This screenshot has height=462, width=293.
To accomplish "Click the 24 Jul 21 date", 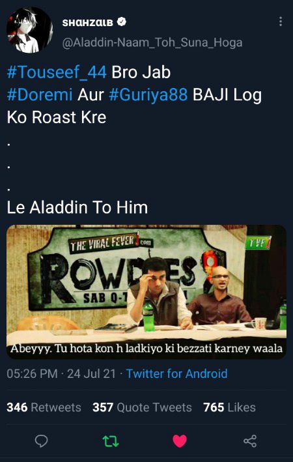I will tap(92, 373).
